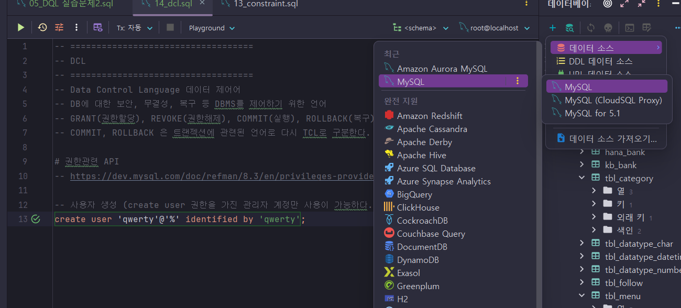Screen dimensions: 681x308
Task: Expand the hana_bank table node
Action: pyautogui.click(x=581, y=152)
